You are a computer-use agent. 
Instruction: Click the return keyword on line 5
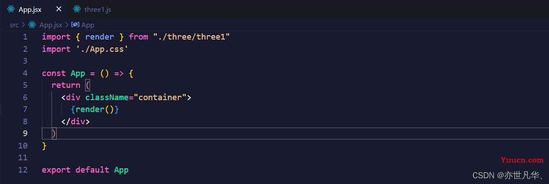click(66, 85)
